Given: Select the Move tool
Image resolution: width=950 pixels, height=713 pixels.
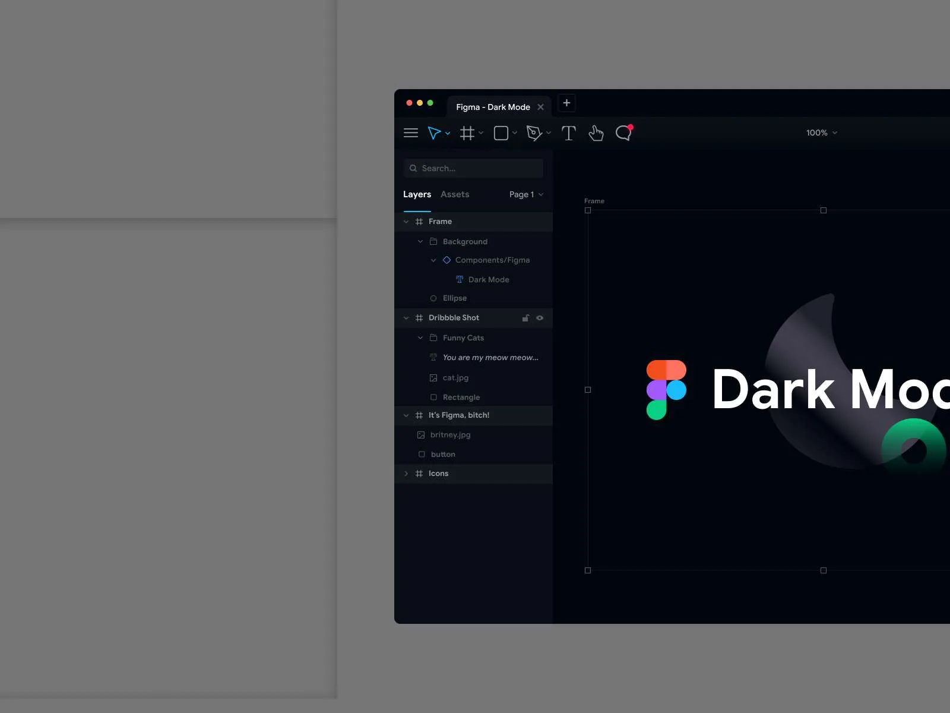Looking at the screenshot, I should [x=435, y=132].
